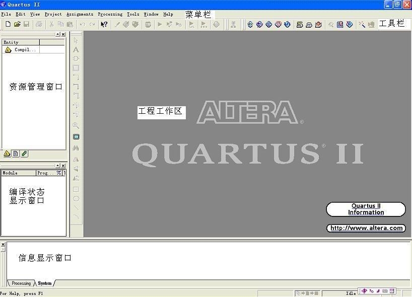Close the Project Navigator panel
Viewport: 412px width, 297px height.
click(x=63, y=34)
